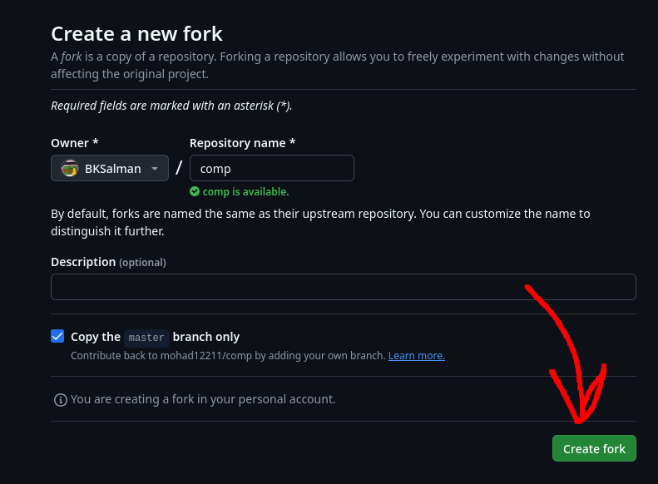The image size is (658, 484).
Task: Open the Owner dropdown showing BKSalman
Action: pyautogui.click(x=110, y=168)
